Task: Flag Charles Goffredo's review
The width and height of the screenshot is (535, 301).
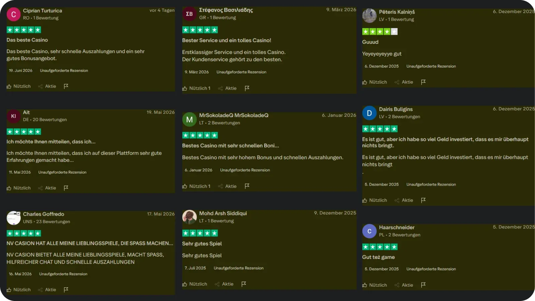Action: pos(66,290)
